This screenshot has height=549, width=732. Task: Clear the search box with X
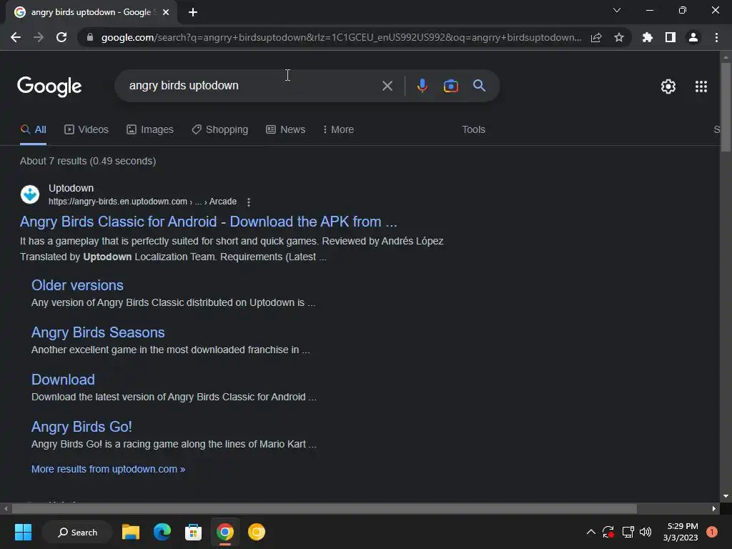click(387, 86)
